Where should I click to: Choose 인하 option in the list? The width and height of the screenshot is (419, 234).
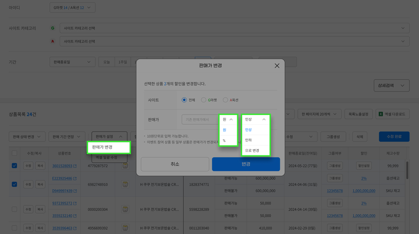[255, 140]
